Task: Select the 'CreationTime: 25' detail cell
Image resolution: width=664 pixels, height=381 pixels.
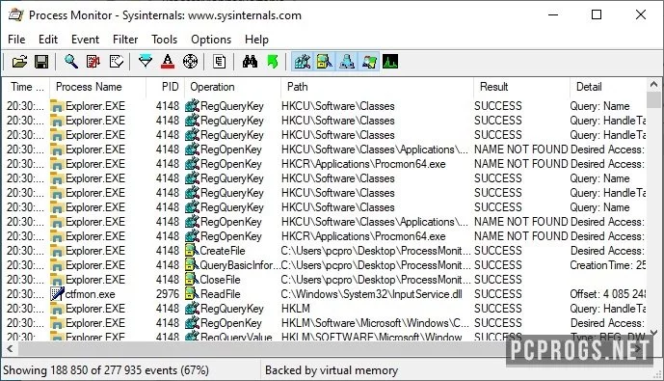Action: (x=608, y=265)
